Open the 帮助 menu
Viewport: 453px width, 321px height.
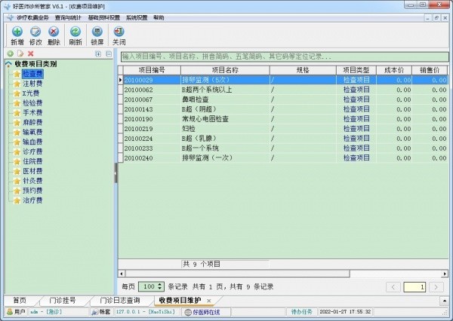[x=159, y=18]
